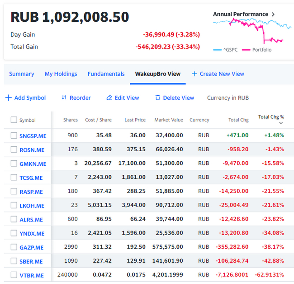Viewport: 294px width, 284px height.
Task: Click the Add Symbol plus icon
Action: pyautogui.click(x=8, y=98)
